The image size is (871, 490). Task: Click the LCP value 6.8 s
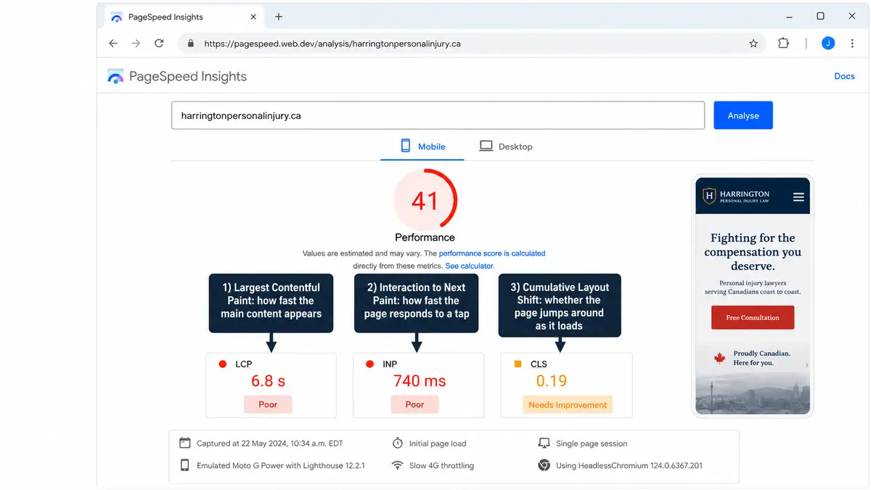(268, 381)
